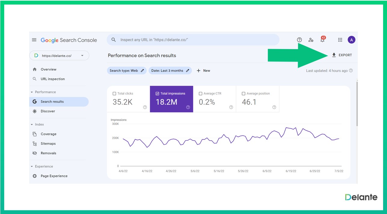Viewport: 387px width, 214px height.
Task: Click the account avatar icon
Action: click(x=351, y=40)
